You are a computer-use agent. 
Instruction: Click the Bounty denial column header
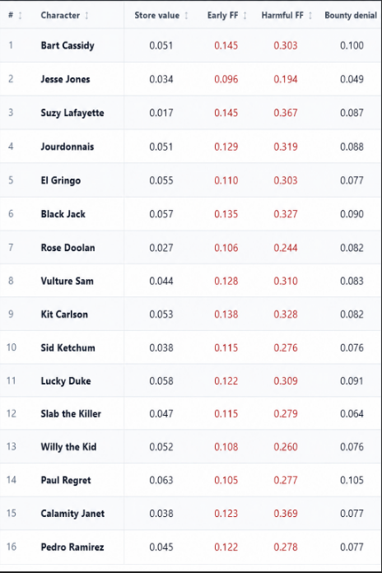click(x=351, y=16)
